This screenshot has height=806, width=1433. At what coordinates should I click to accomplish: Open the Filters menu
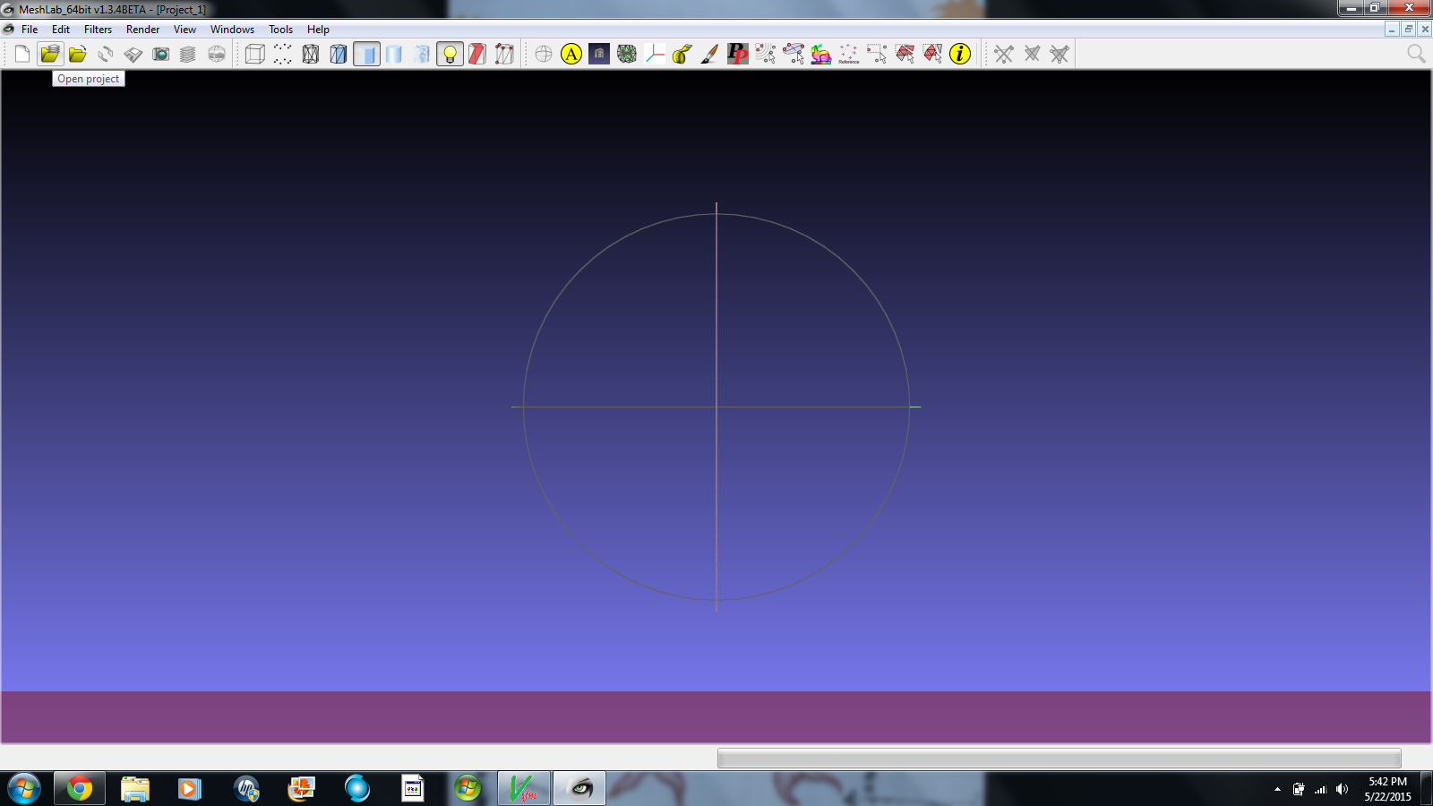click(x=99, y=30)
